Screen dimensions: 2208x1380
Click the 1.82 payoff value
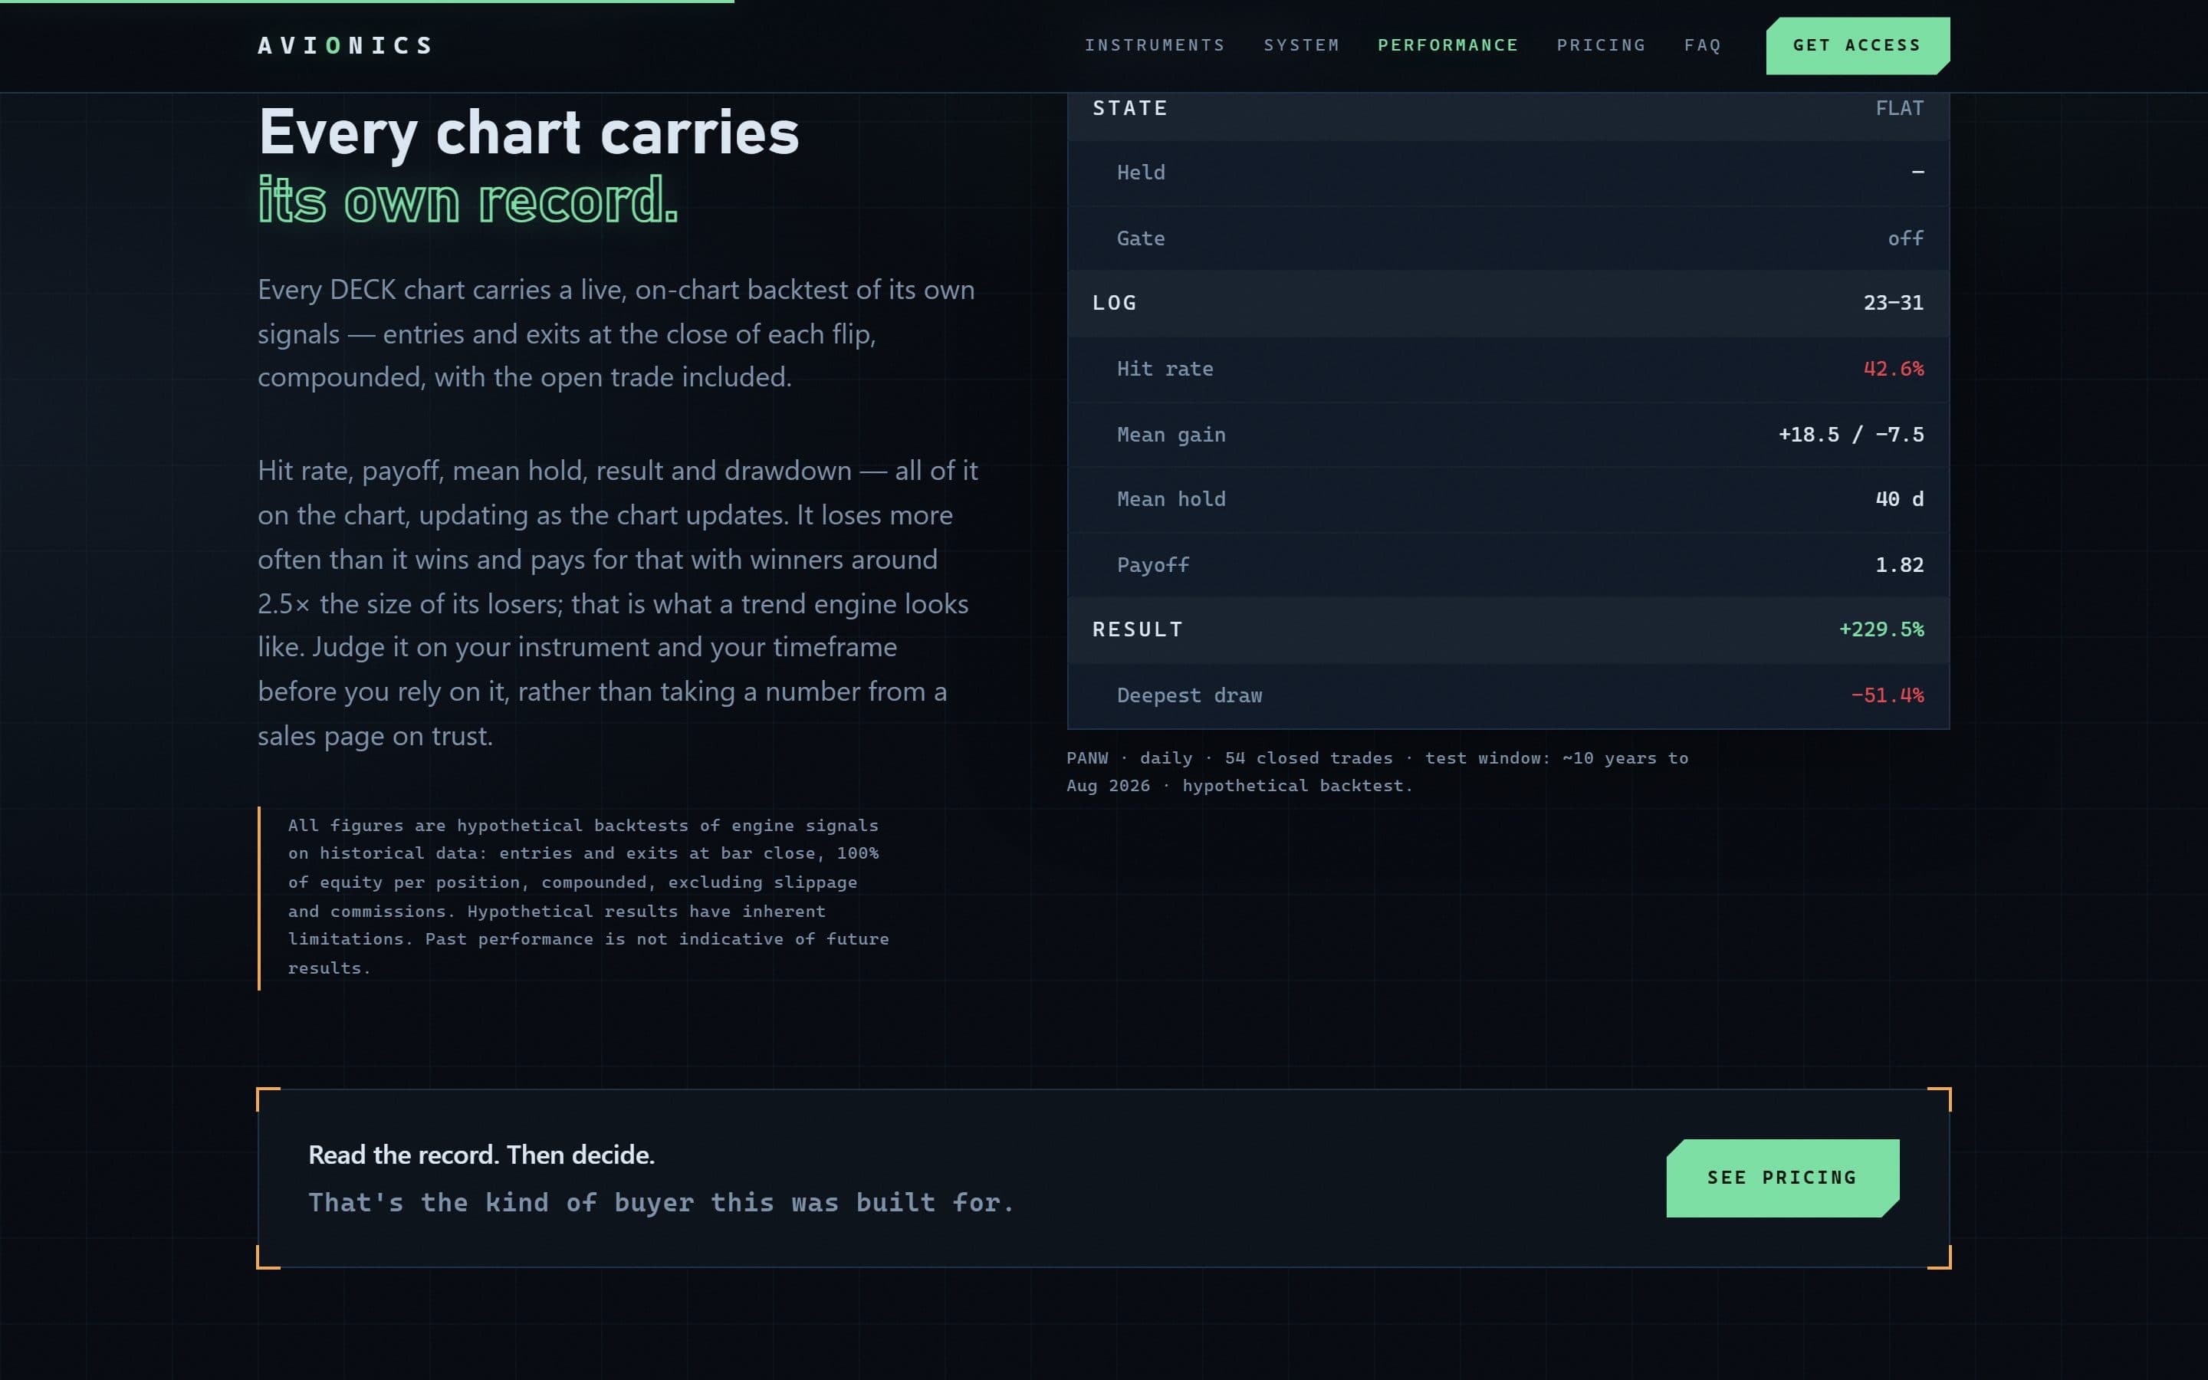1900,565
